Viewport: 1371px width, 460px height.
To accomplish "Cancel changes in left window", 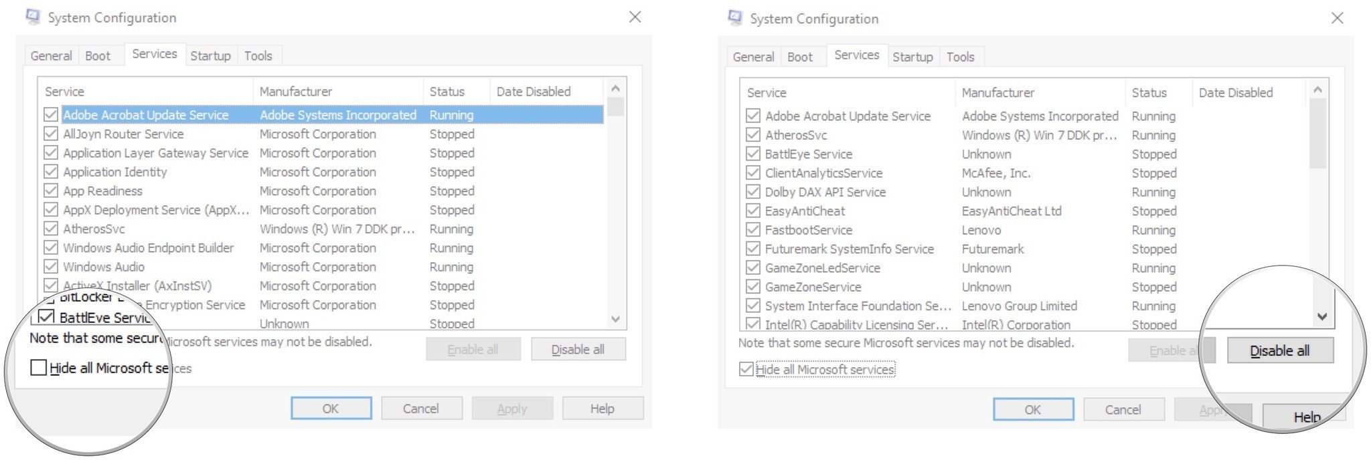I will (422, 409).
